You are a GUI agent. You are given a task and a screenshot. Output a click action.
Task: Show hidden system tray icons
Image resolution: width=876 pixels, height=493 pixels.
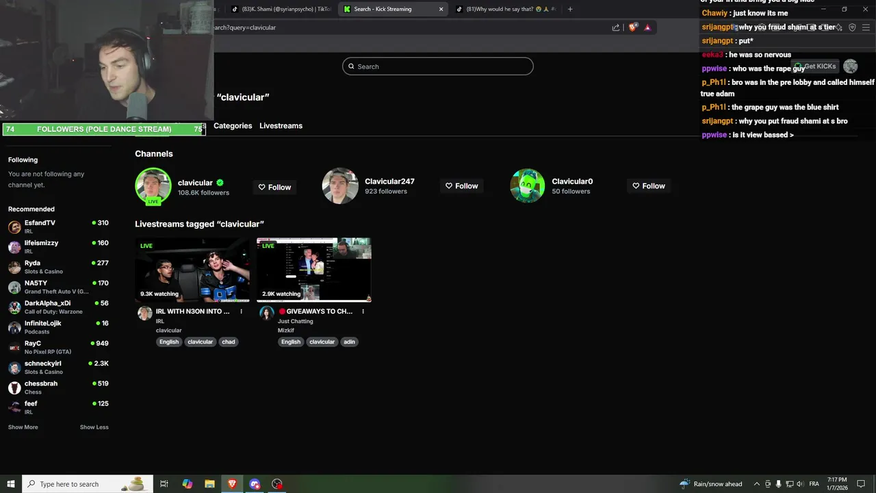[756, 484]
